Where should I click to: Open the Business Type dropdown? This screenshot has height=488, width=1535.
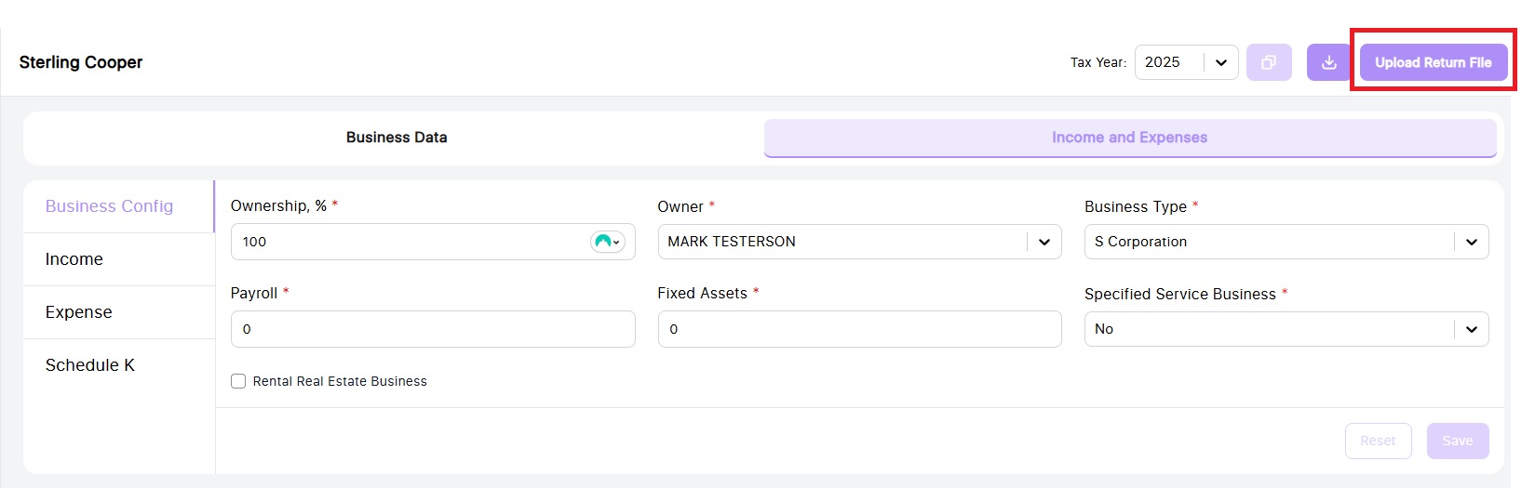pyautogui.click(x=1471, y=242)
